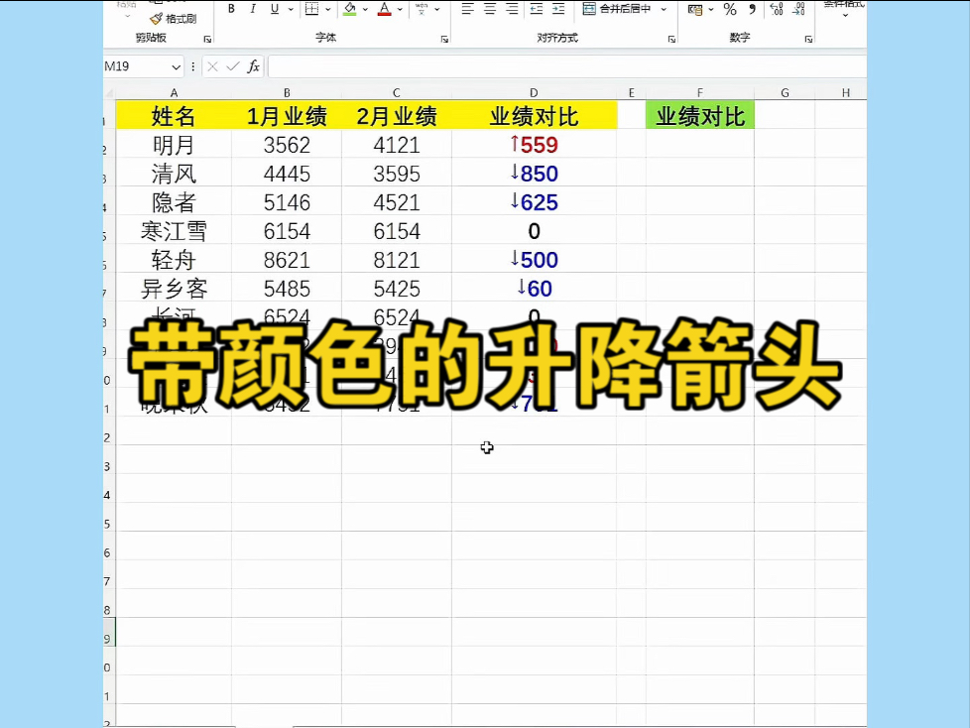The width and height of the screenshot is (970, 728).
Task: Increase decimal places icon
Action: [776, 10]
